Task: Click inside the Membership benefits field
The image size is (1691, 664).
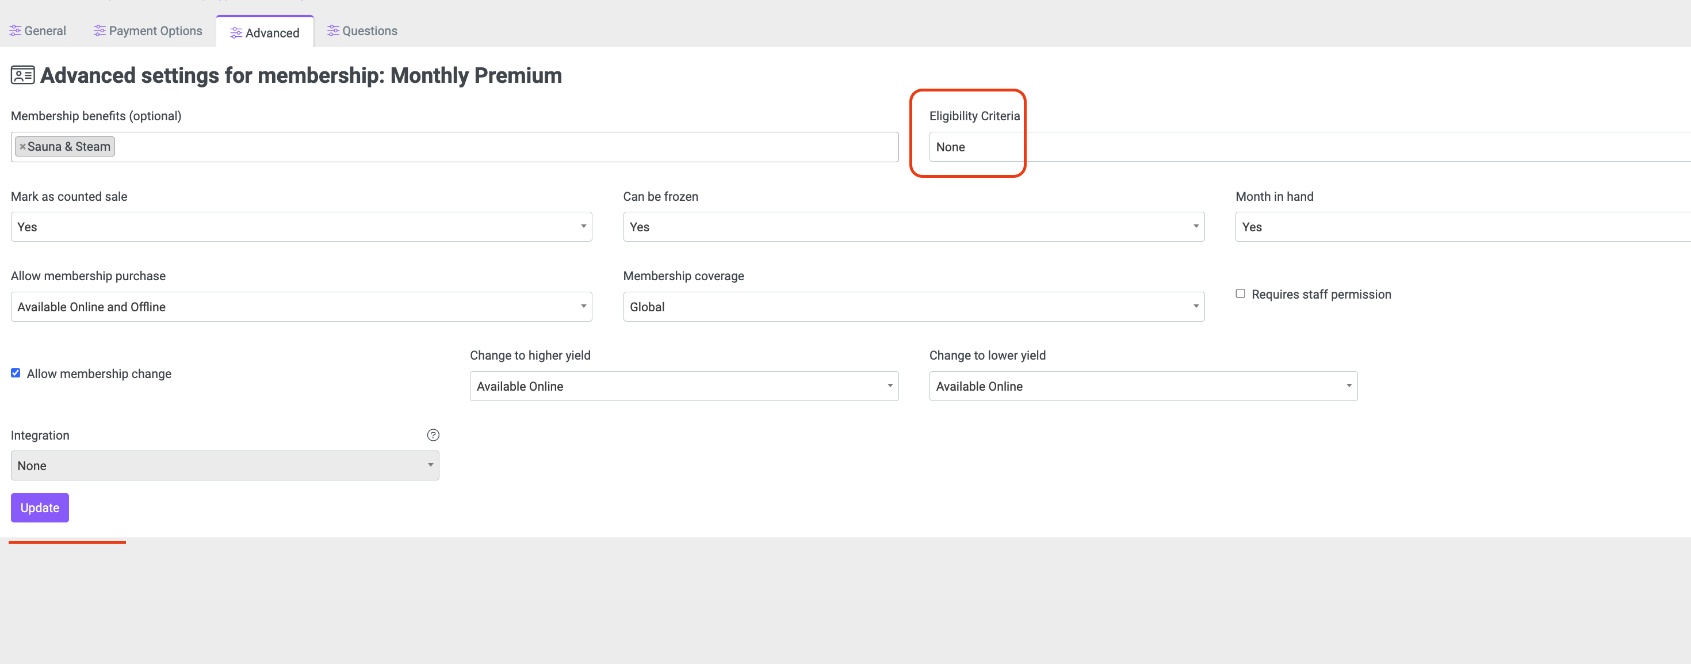Action: (x=454, y=147)
